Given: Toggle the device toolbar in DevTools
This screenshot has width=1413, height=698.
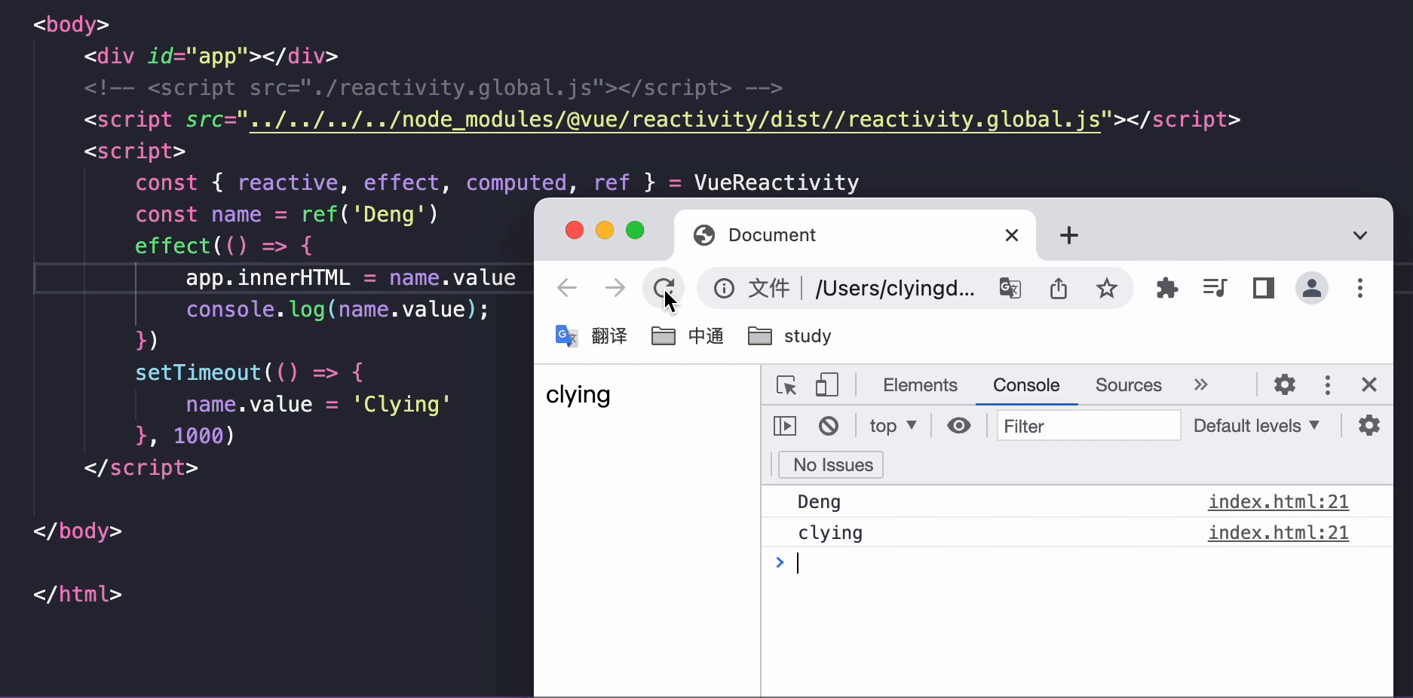Looking at the screenshot, I should coord(827,385).
